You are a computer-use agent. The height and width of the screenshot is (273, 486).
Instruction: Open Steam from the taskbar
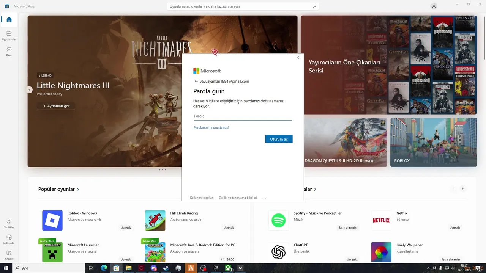click(166, 268)
